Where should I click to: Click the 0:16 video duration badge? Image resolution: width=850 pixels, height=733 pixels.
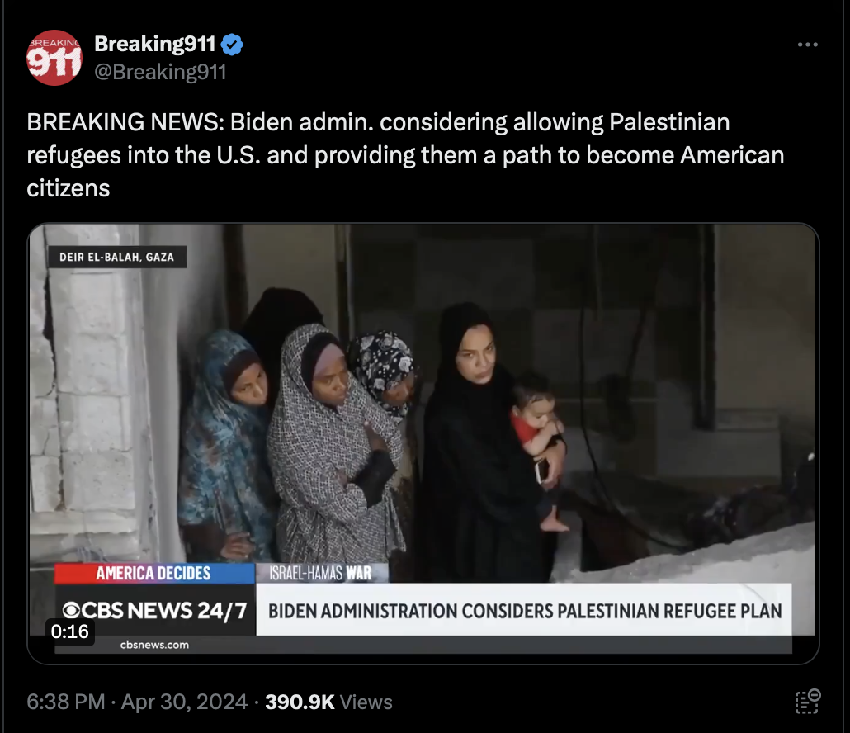pos(70,631)
